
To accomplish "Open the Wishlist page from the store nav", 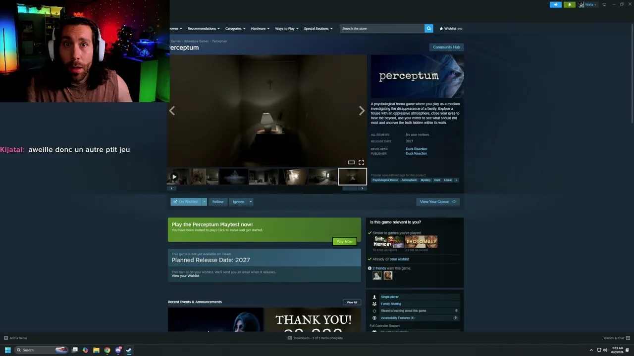I will 451,28.
